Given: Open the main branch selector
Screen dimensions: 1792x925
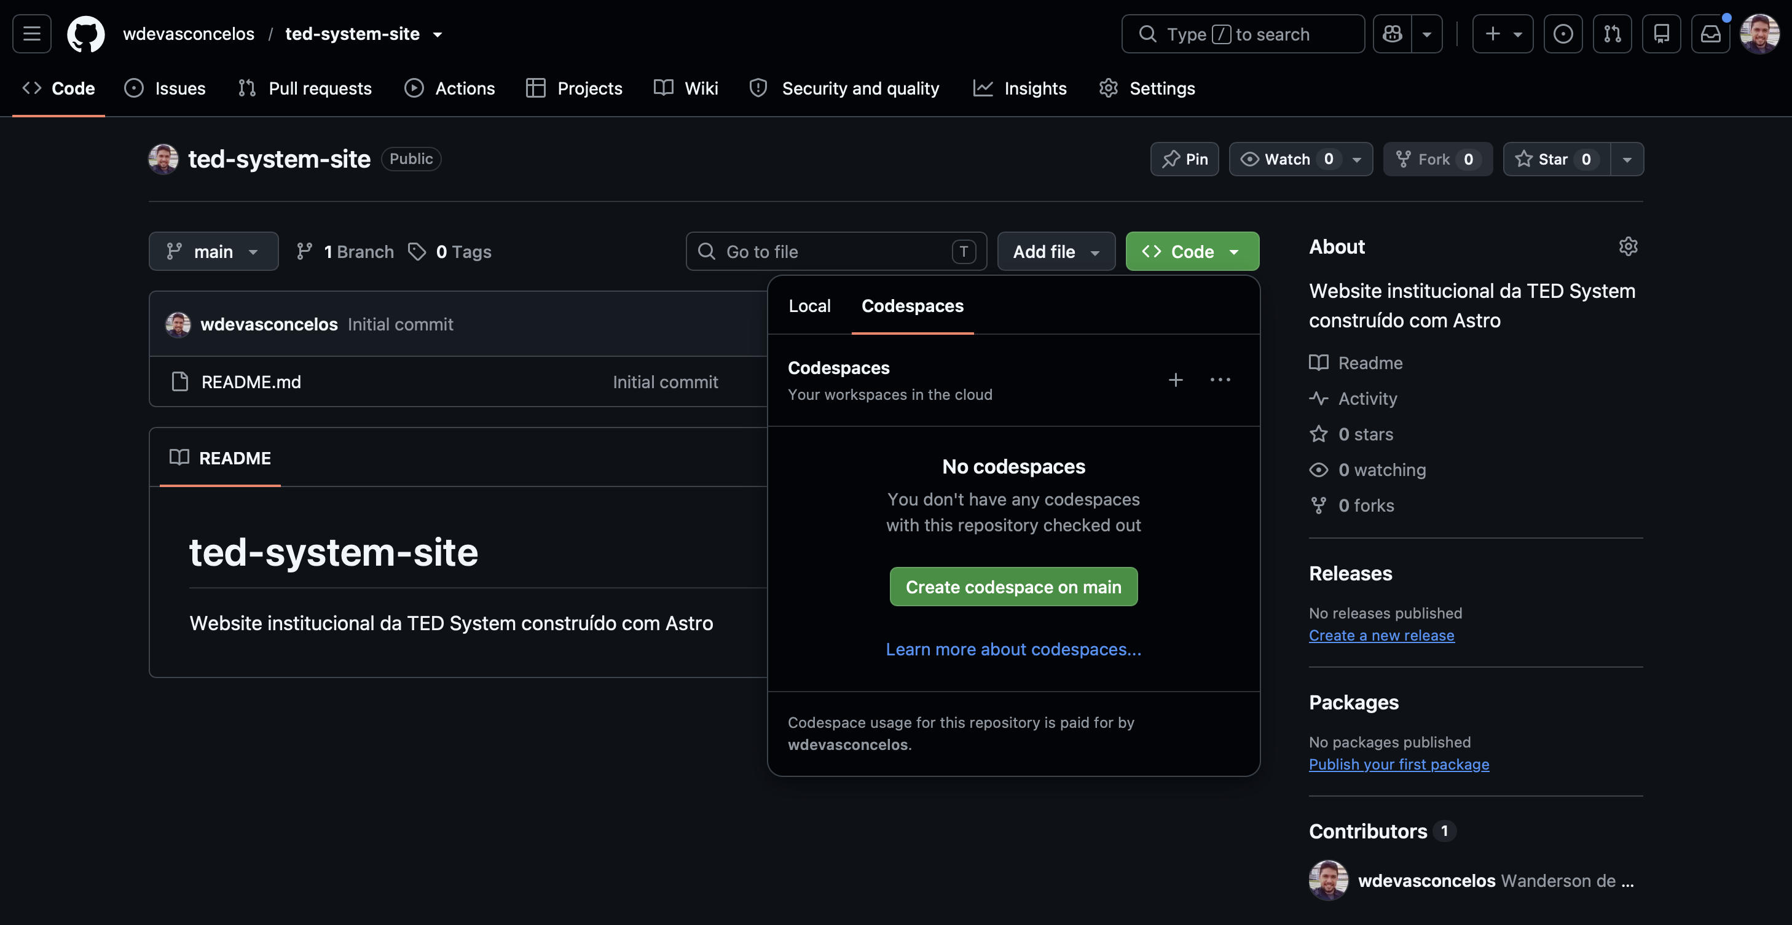Looking at the screenshot, I should pos(214,251).
